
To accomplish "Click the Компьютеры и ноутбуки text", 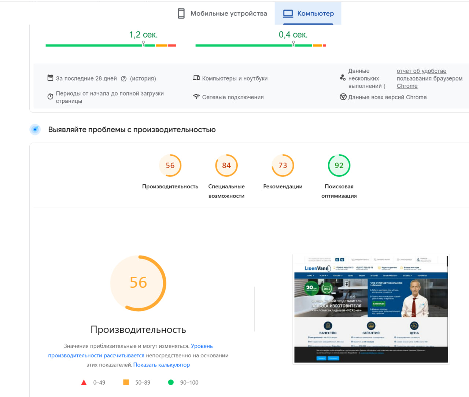I will [x=235, y=78].
